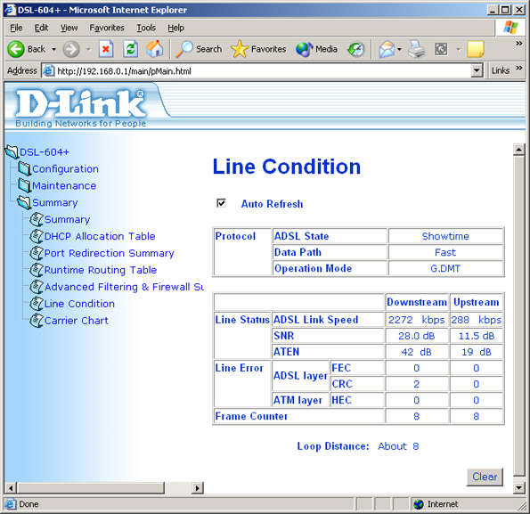
Task: Click the Edit icon next to Print
Action: tap(441, 49)
